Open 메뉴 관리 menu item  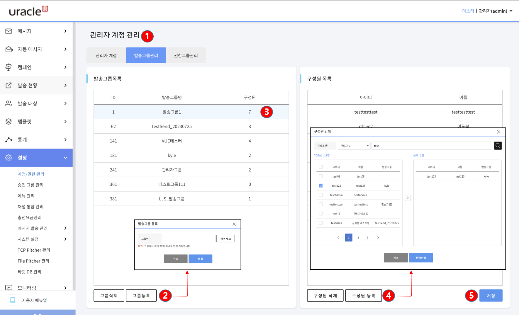26,196
